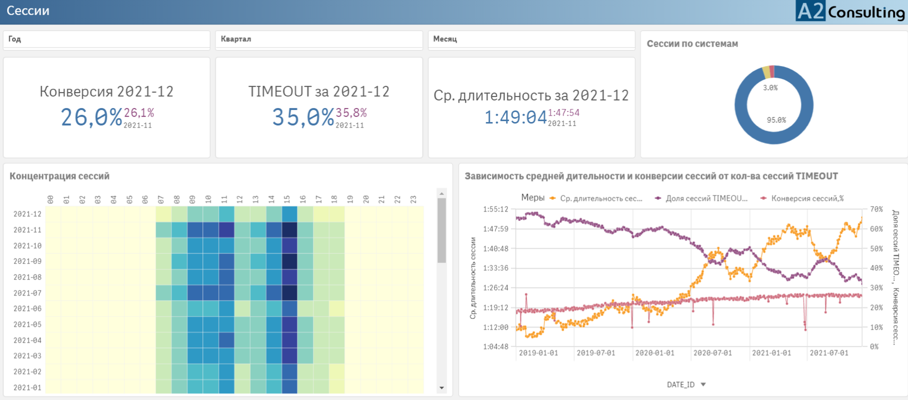Select hour 15 column header in heatmap
The height and width of the screenshot is (400, 908).
pyautogui.click(x=287, y=199)
